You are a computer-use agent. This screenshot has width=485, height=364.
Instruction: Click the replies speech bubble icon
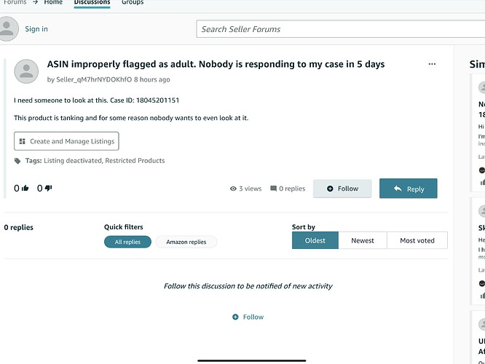pyautogui.click(x=273, y=189)
